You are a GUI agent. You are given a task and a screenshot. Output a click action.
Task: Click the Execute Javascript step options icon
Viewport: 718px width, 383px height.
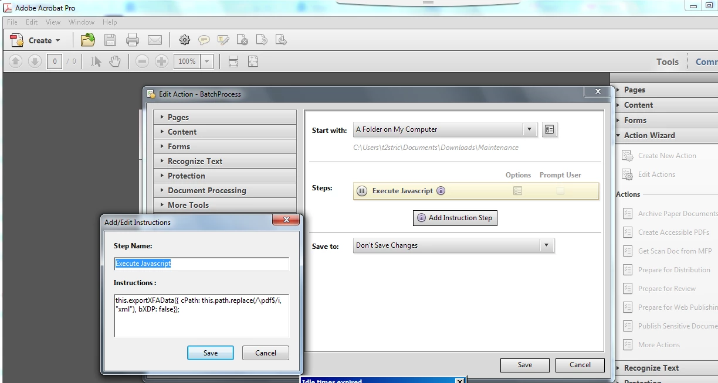(x=517, y=191)
